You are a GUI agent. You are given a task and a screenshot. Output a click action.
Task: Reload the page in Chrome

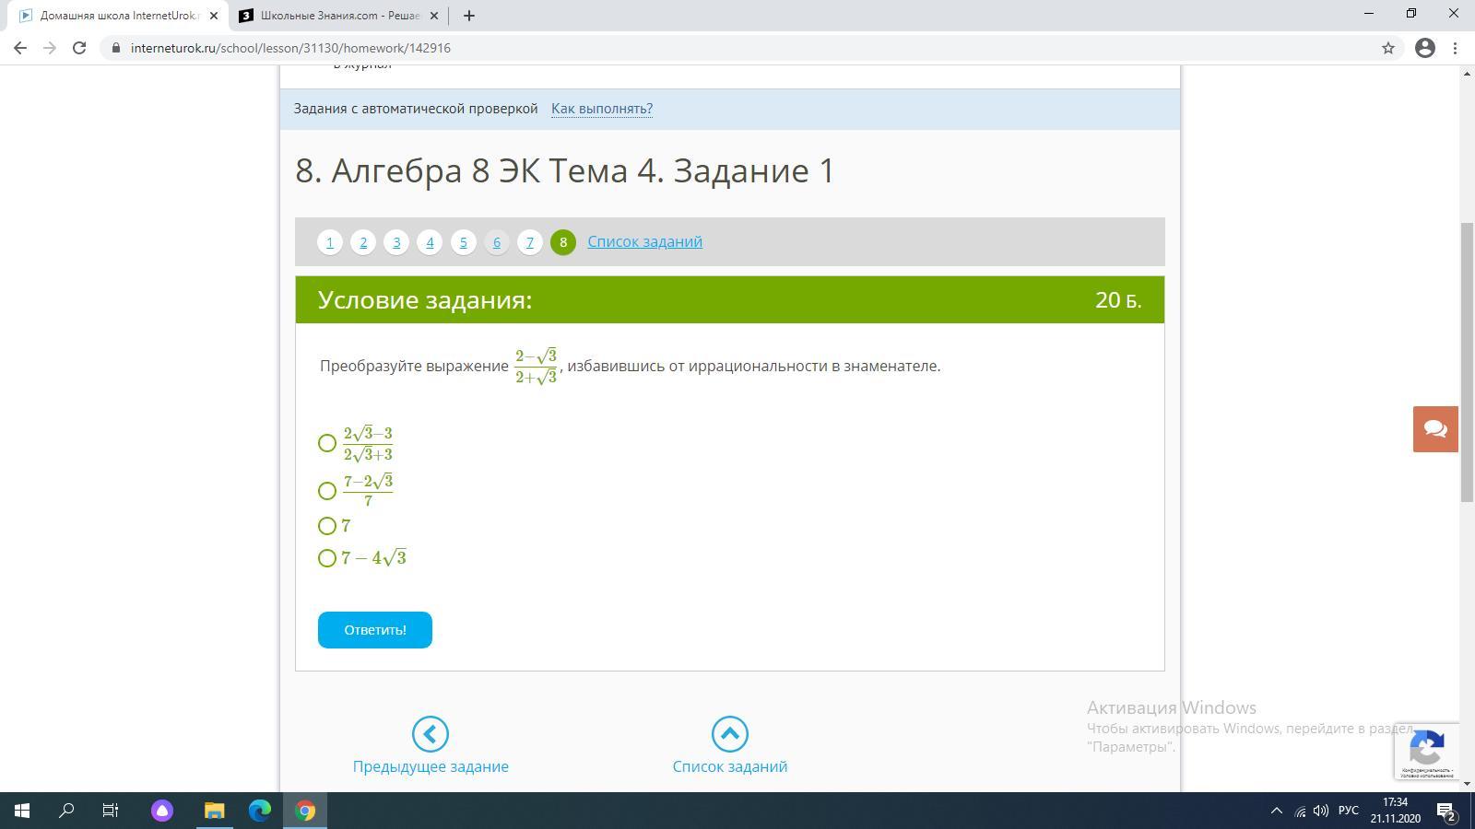tap(79, 48)
